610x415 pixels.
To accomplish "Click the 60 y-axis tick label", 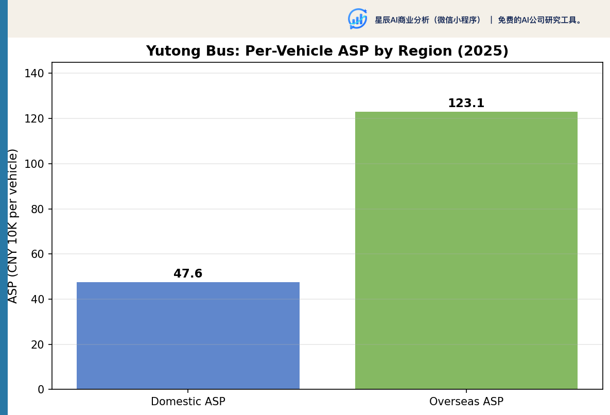I will coord(38,254).
